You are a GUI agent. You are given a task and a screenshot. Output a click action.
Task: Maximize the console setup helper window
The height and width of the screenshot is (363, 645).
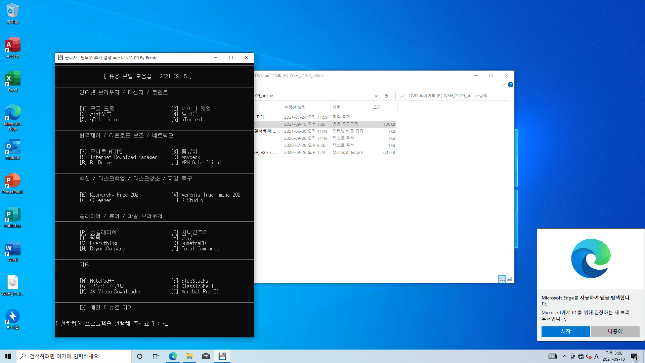point(231,57)
